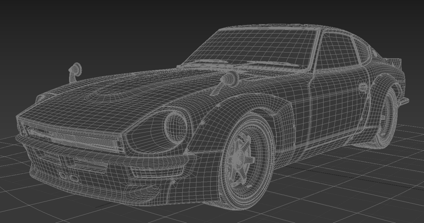This screenshot has height=223, width=424.
Task: Select the side door window
Action: coord(338,51)
